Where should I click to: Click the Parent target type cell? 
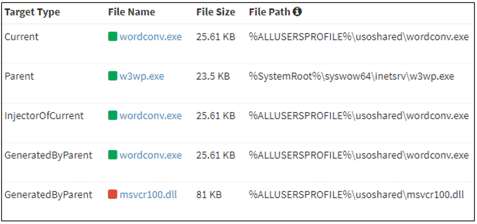[19, 76]
